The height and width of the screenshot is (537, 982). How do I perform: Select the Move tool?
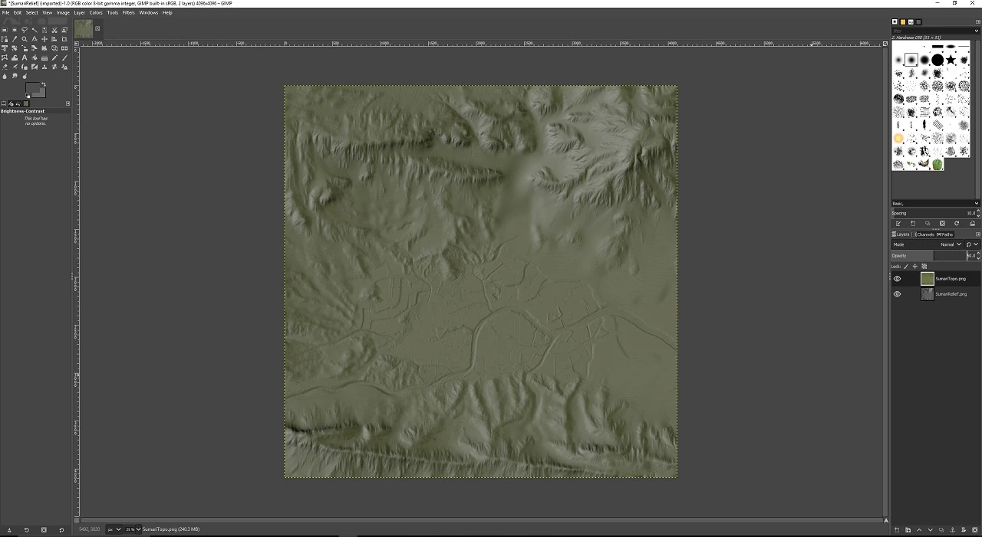pyautogui.click(x=44, y=39)
